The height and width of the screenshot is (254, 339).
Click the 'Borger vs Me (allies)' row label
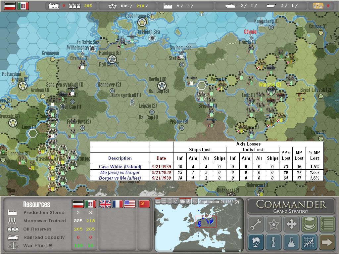[x=120, y=178]
